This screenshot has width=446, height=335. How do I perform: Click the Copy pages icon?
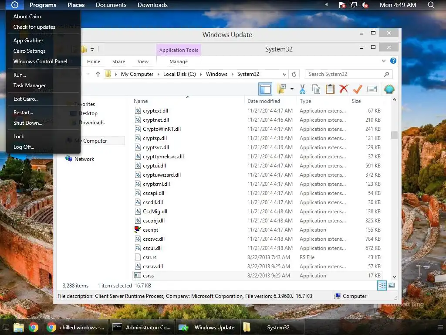pos(316,89)
